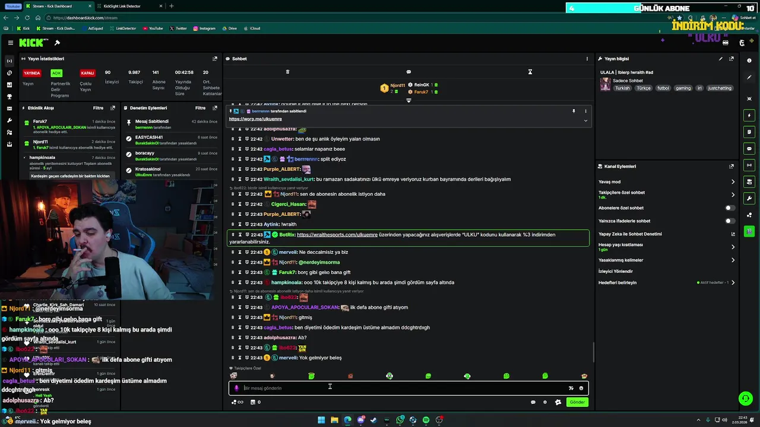Screen dimensions: 760x427
Task: Click the justchatting tag
Action: tap(720, 88)
